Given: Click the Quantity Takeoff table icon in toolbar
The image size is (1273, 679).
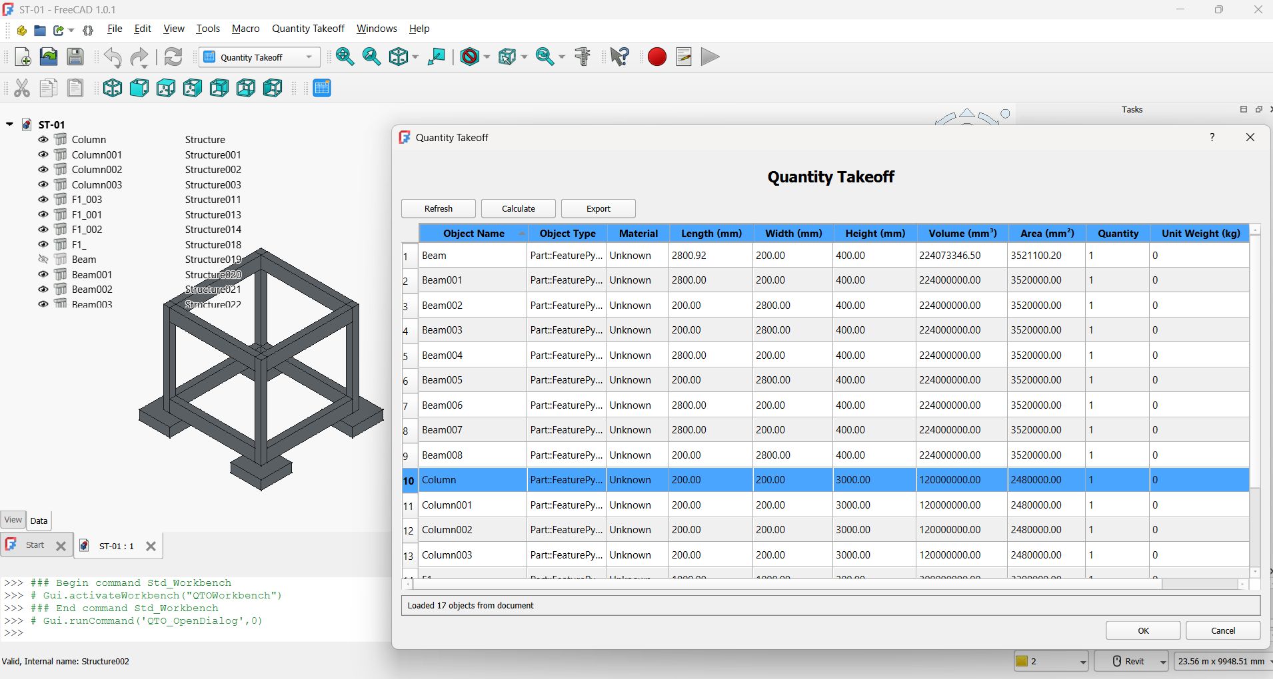Looking at the screenshot, I should click(x=322, y=88).
